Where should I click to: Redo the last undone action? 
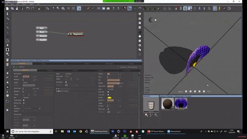pyautogui.click(x=32, y=8)
